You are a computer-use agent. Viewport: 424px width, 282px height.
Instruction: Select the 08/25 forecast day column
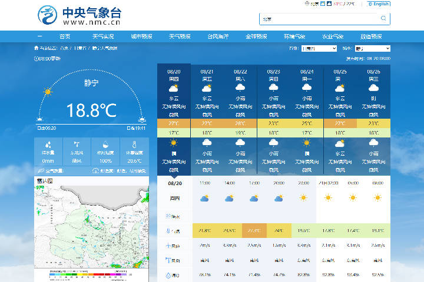pyautogui.click(x=340, y=120)
